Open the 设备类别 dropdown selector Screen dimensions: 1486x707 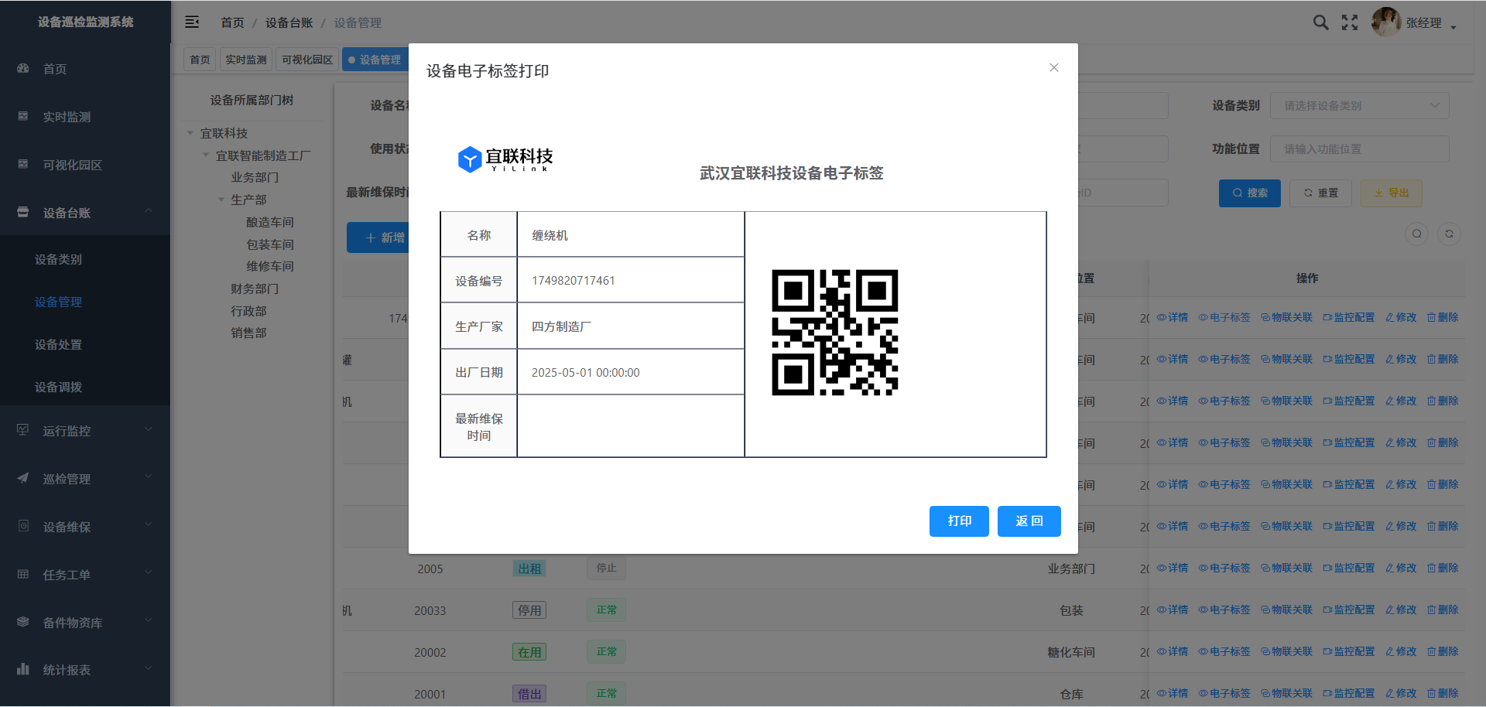tap(1359, 106)
